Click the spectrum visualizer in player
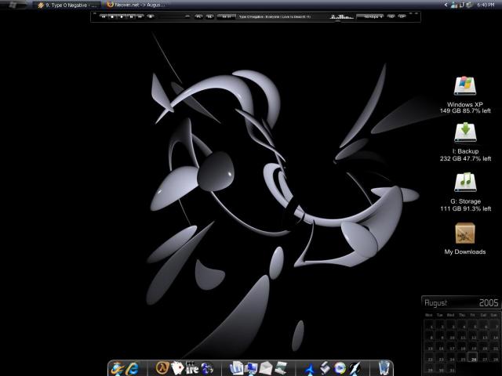The width and height of the screenshot is (502, 376). [342, 17]
